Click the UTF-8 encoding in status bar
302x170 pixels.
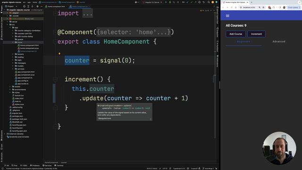coord(165,169)
